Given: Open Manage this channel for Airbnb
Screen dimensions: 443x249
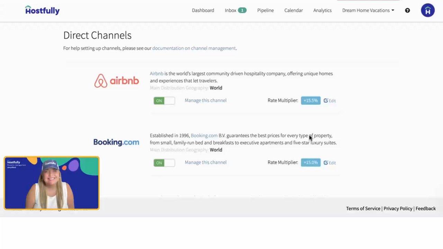Looking at the screenshot, I should (x=206, y=100).
